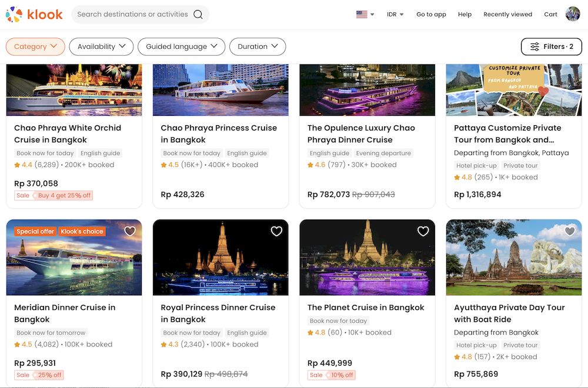Open the Recently viewed menu
The width and height of the screenshot is (588, 388).
point(507,14)
